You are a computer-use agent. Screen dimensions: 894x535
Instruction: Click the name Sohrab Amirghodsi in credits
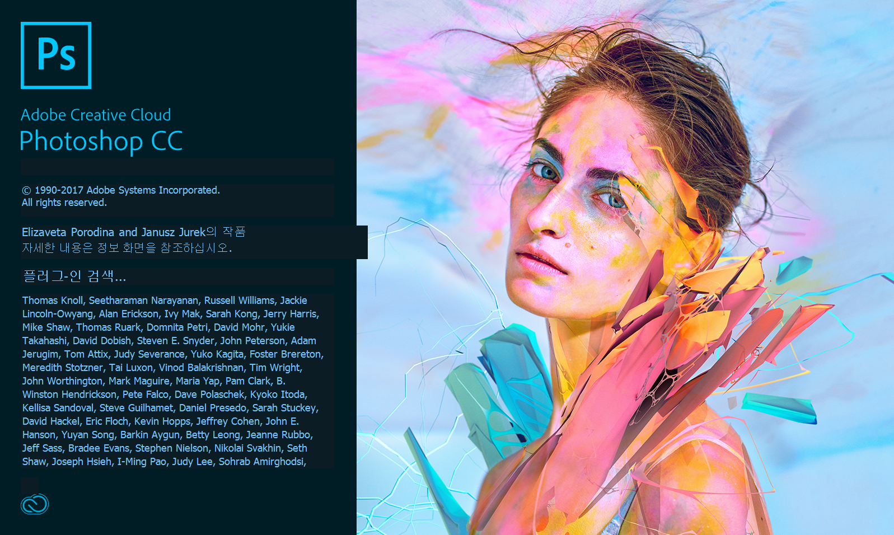point(261,462)
